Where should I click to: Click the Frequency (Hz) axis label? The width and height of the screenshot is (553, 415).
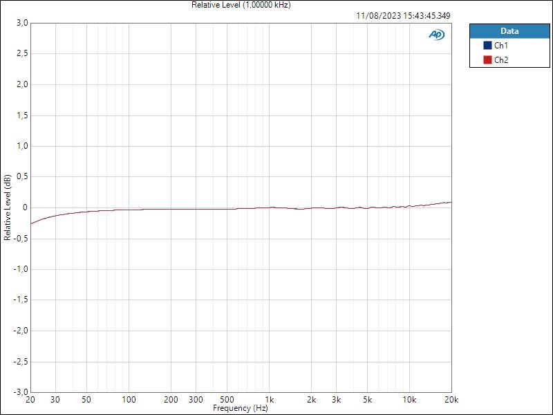point(240,408)
